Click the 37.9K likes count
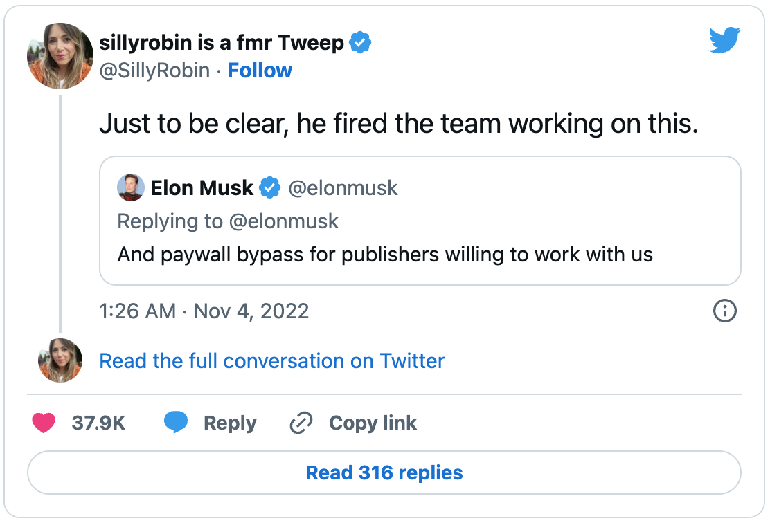770x523 pixels. (x=98, y=423)
